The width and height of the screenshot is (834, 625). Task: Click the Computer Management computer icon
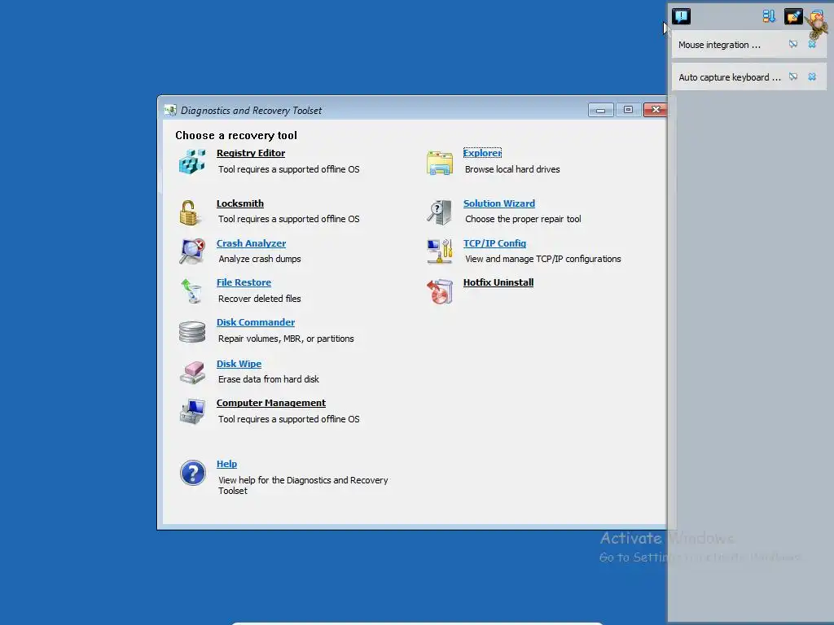(192, 411)
